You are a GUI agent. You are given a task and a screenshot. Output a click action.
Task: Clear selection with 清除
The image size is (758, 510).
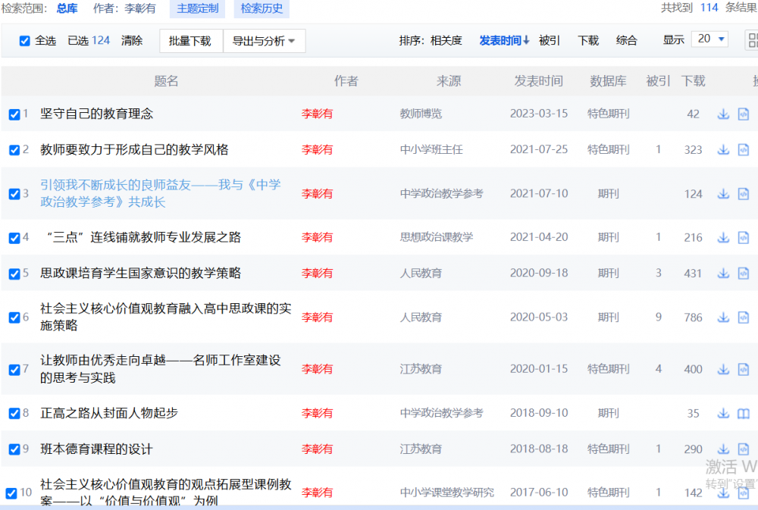tap(132, 41)
